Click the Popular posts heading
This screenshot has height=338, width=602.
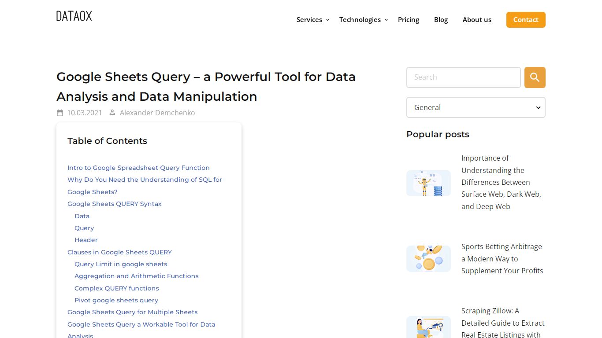pyautogui.click(x=438, y=134)
